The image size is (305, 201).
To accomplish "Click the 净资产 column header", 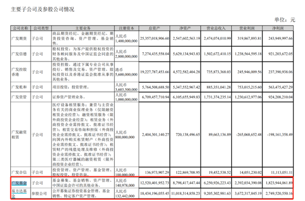I will click(185, 28).
